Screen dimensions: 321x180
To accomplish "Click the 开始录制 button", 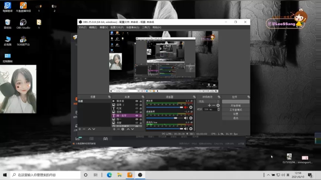I will click(x=236, y=106).
